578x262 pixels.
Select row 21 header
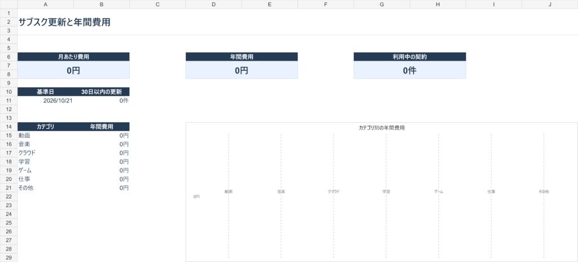(x=9, y=188)
